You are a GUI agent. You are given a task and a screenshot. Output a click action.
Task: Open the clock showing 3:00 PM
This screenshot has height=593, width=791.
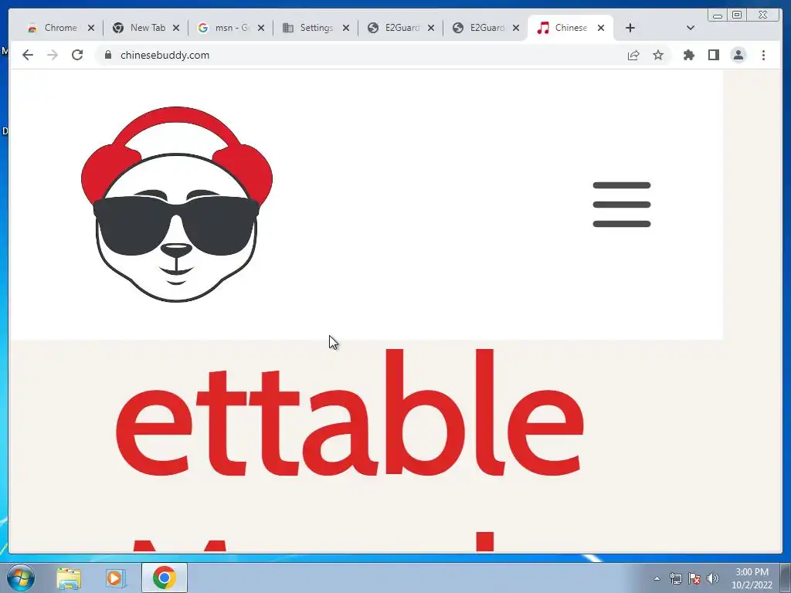[752, 578]
